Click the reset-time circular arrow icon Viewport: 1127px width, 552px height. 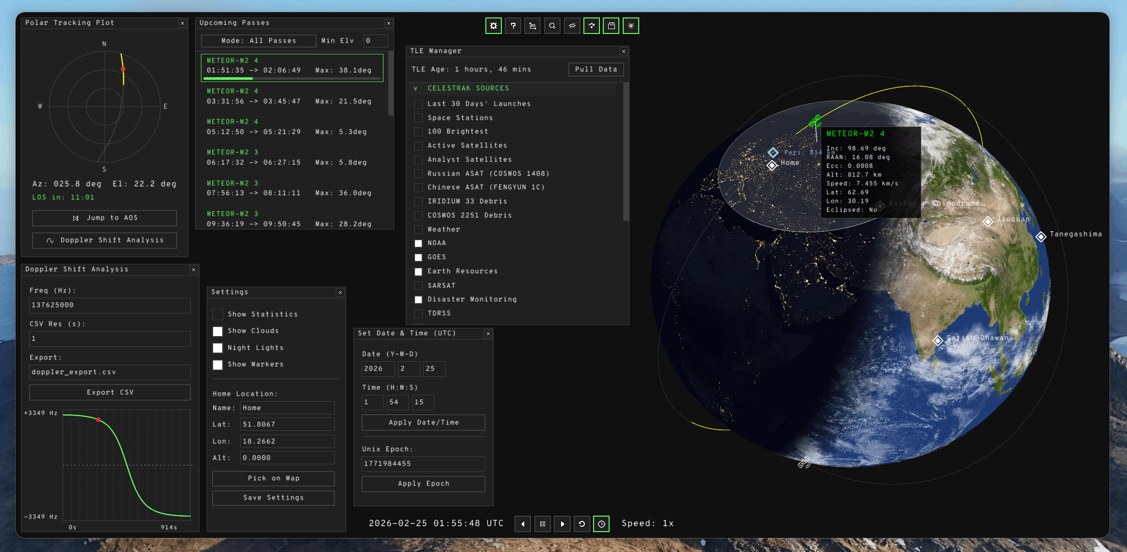(582, 524)
